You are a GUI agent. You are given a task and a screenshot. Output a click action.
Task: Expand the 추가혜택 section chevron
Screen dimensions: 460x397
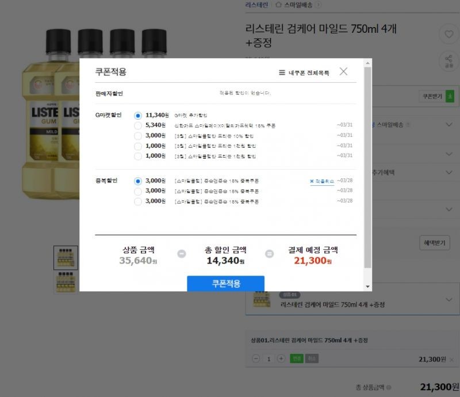[x=449, y=172]
